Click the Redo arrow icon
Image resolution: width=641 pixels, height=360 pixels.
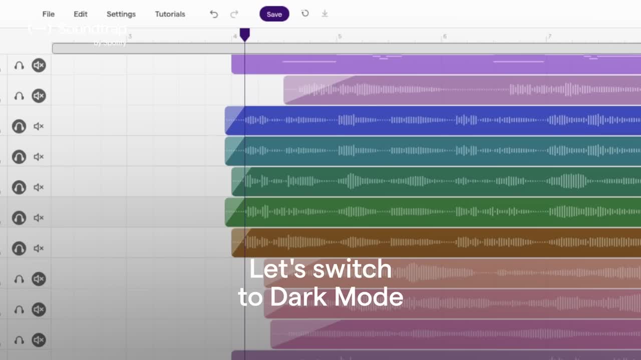tap(234, 14)
